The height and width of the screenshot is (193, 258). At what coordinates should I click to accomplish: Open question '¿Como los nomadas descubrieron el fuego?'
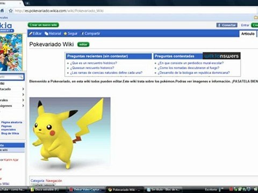189,68
